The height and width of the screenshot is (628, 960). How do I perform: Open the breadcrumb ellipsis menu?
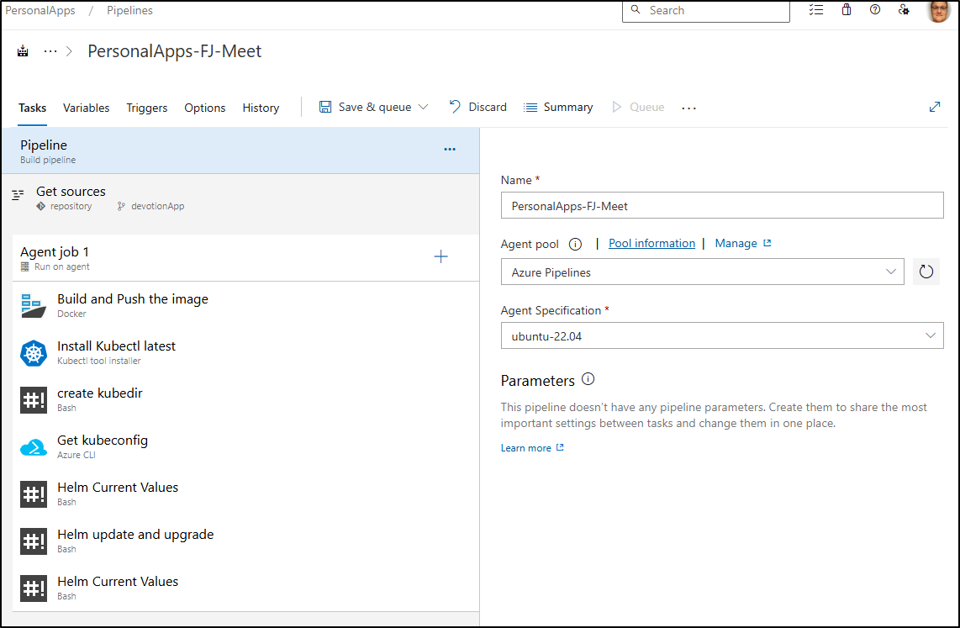[x=50, y=51]
